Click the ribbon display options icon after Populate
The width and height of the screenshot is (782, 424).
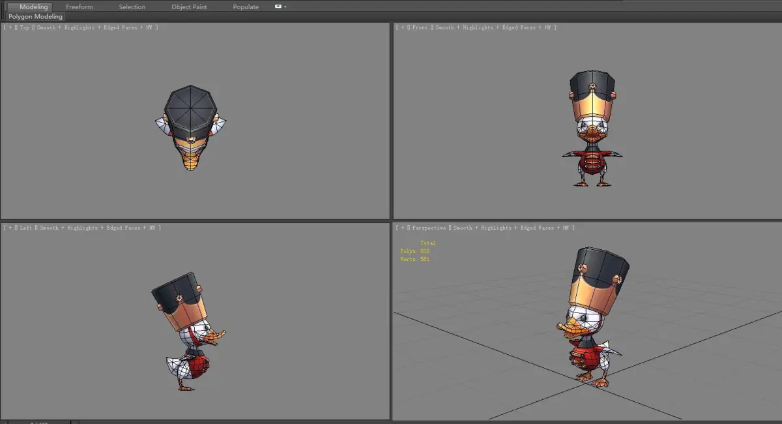280,7
